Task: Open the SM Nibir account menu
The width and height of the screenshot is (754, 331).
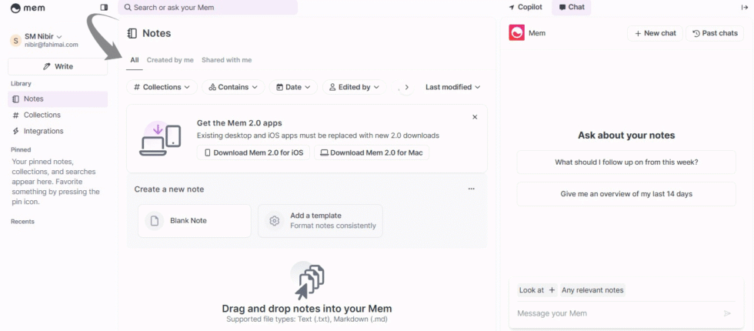Action: [43, 37]
